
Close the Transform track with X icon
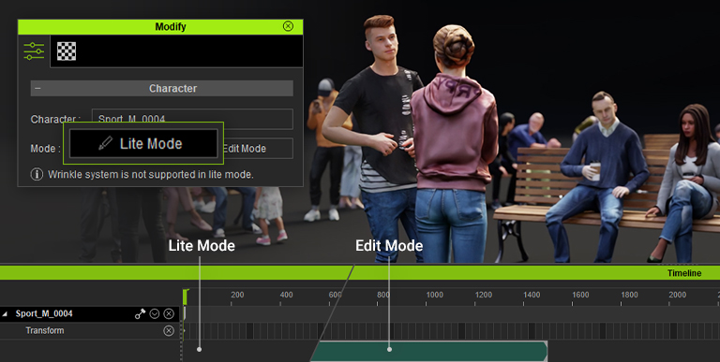click(x=169, y=331)
